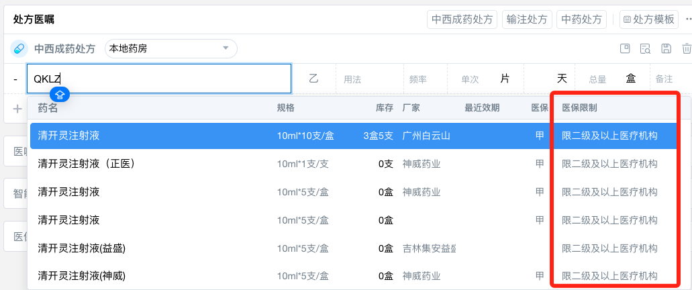The width and height of the screenshot is (692, 290).
Task: Click the 用法 usage field
Action: point(369,79)
